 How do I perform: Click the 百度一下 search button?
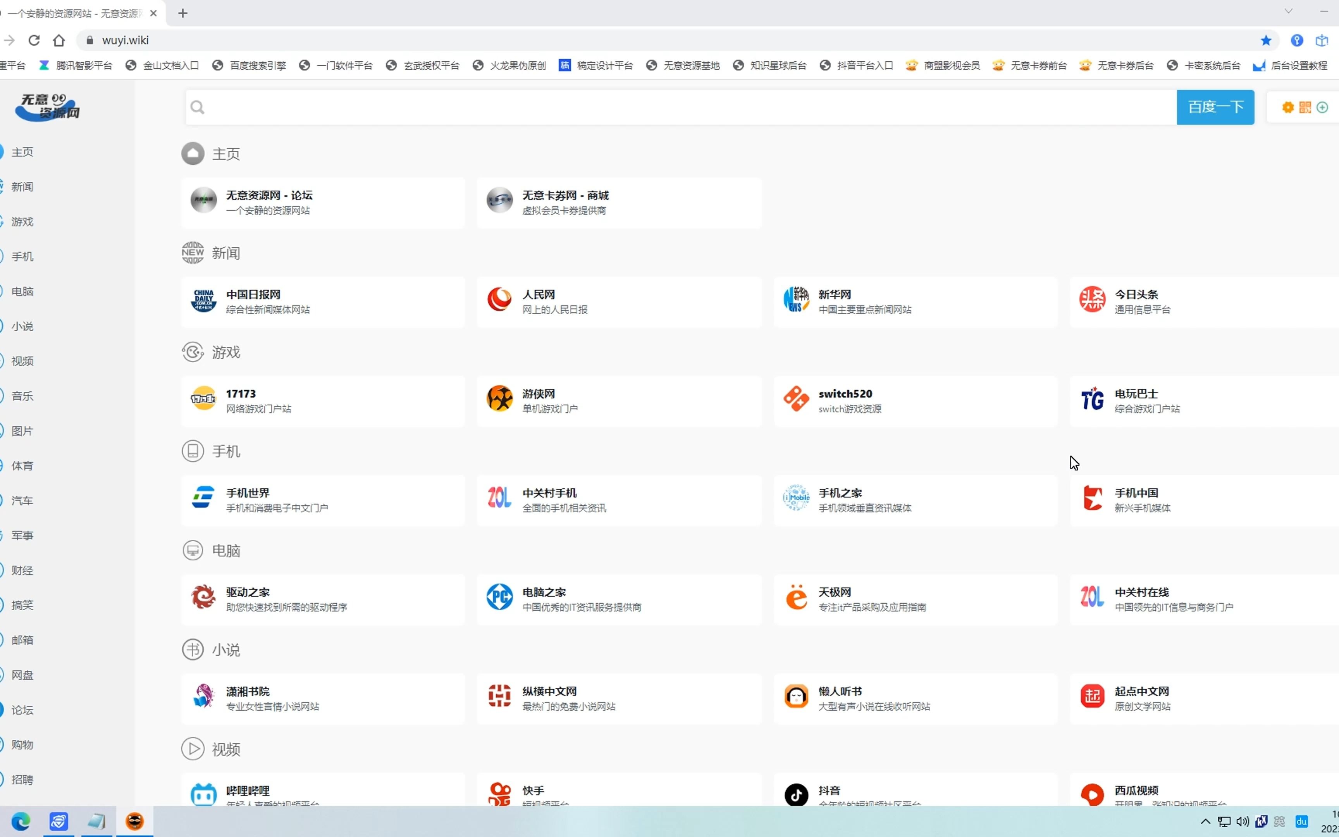pos(1215,107)
